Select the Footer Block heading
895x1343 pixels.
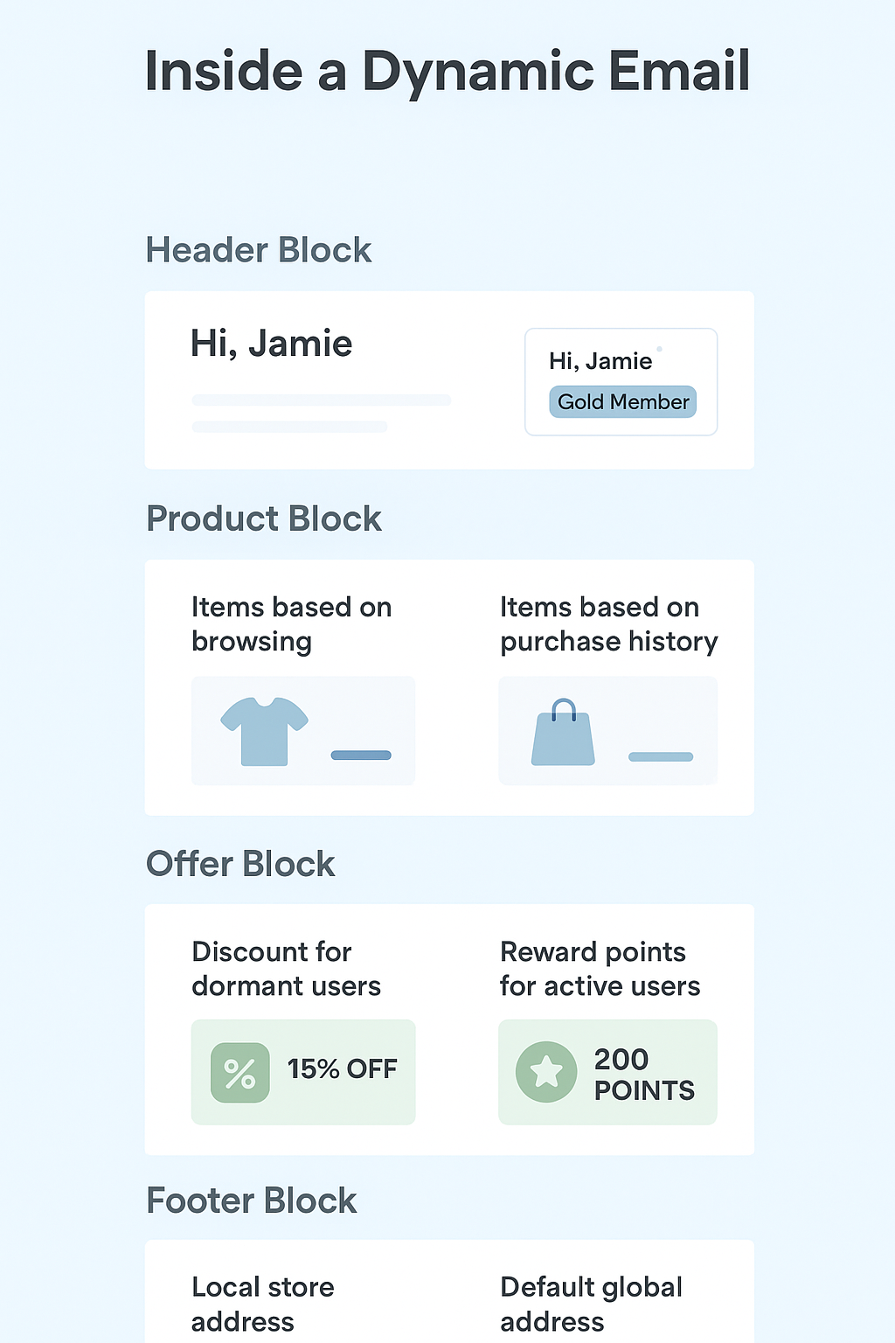252,1200
